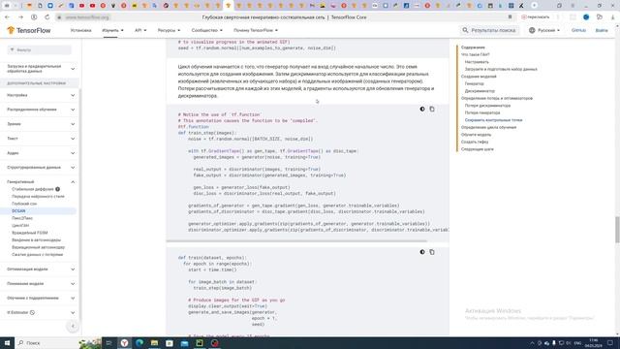620x349 pixels.
Task: Open the GitHub link
Action: point(578,30)
